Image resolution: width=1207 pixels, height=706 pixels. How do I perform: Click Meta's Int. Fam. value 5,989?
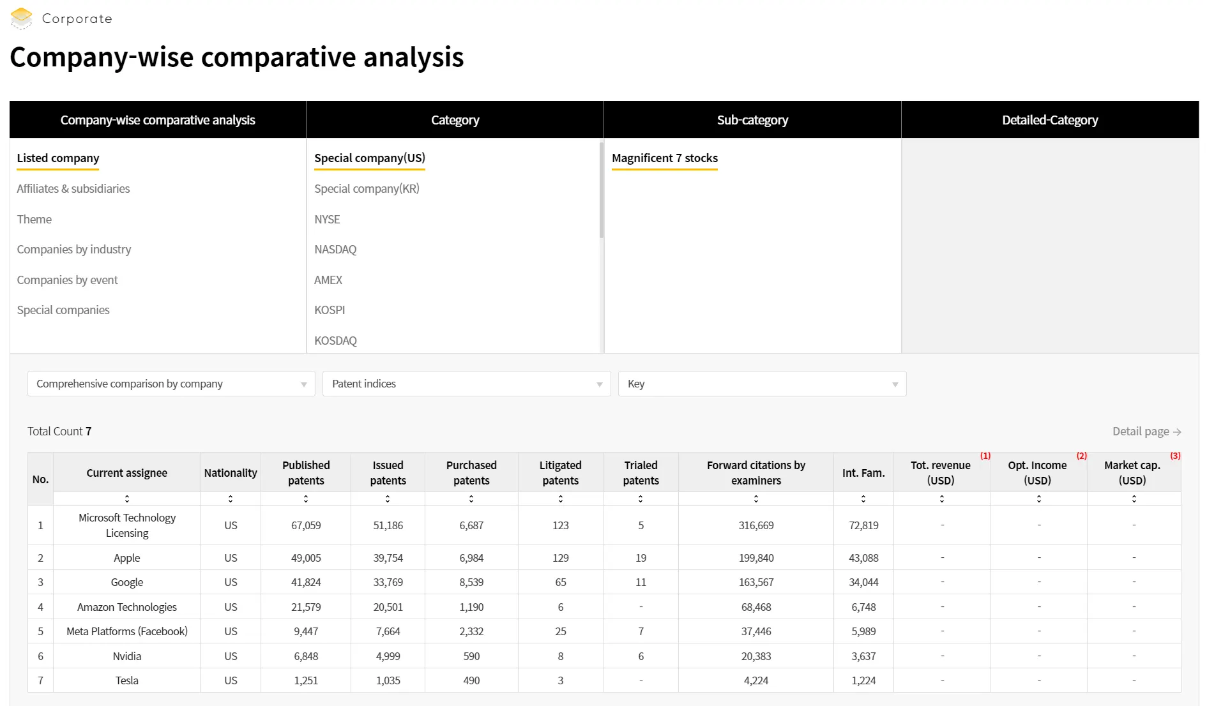[863, 631]
